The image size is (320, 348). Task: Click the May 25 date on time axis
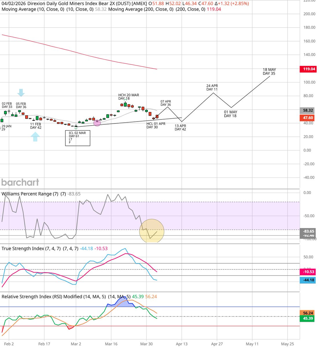click(287, 344)
